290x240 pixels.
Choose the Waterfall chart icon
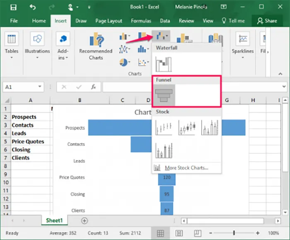click(x=163, y=63)
